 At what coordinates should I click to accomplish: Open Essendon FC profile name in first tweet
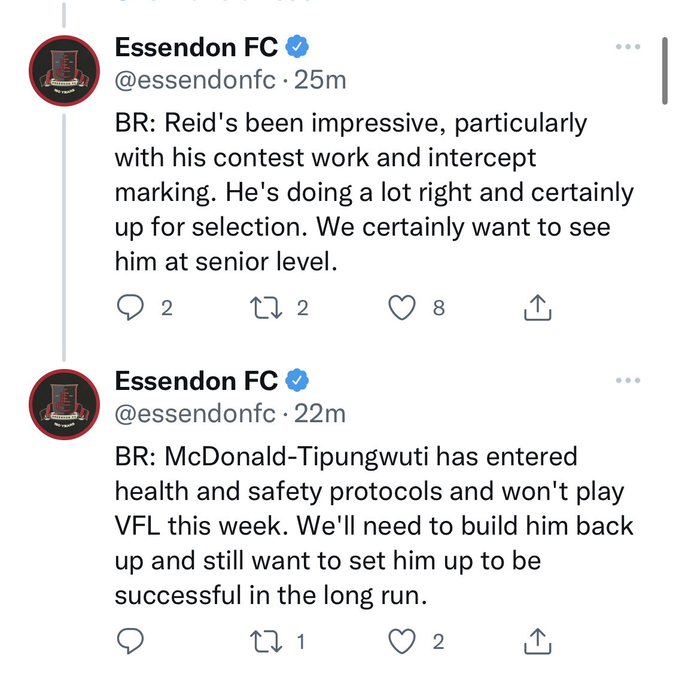pyautogui.click(x=196, y=47)
